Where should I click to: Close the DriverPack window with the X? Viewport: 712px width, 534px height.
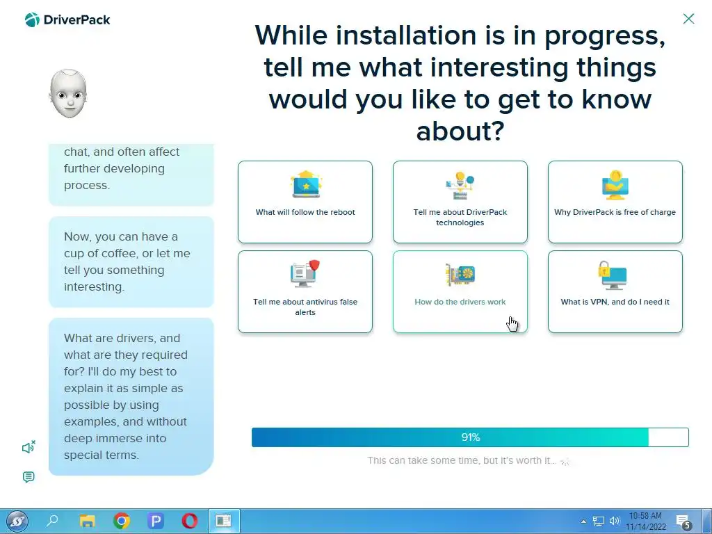coord(688,19)
